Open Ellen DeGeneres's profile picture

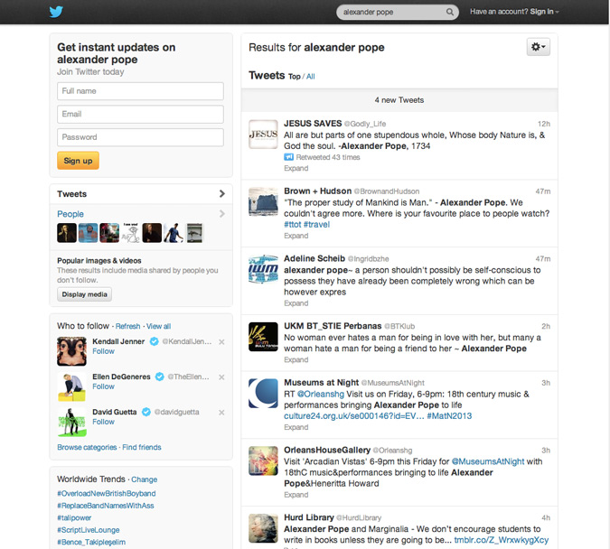[71, 386]
